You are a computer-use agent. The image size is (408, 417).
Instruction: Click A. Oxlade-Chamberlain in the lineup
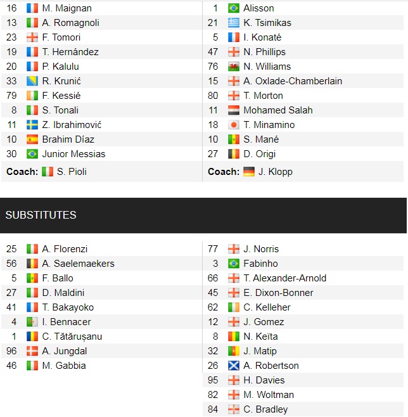pyautogui.click(x=293, y=81)
